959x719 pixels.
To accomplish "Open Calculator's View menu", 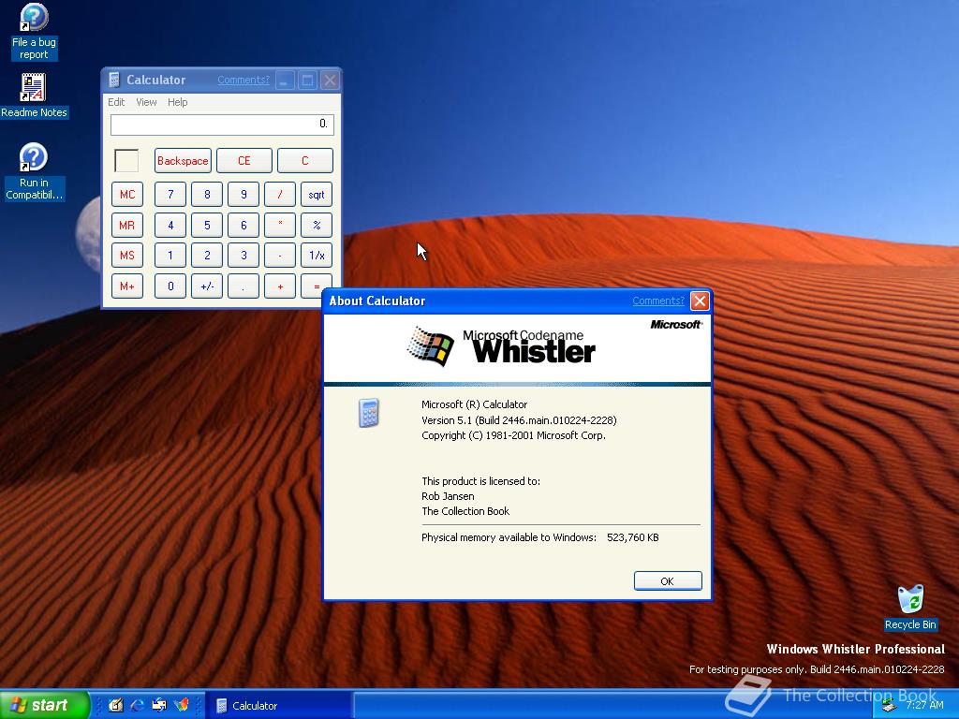I will 146,102.
